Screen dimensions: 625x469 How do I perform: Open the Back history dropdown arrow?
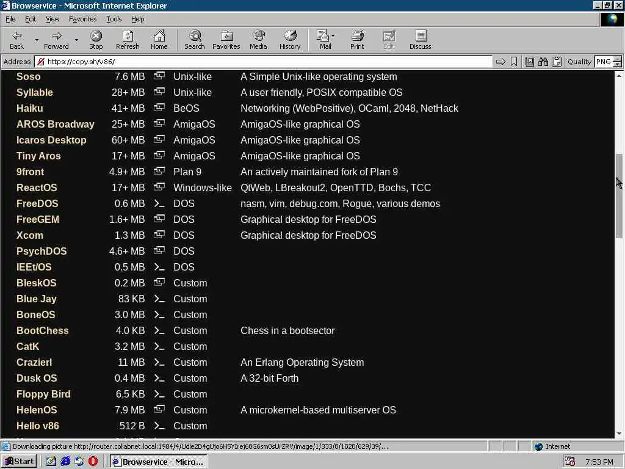37,40
